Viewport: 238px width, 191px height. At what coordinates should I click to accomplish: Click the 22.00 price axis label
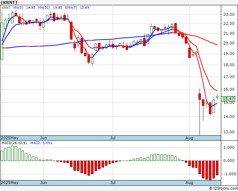[229, 24]
